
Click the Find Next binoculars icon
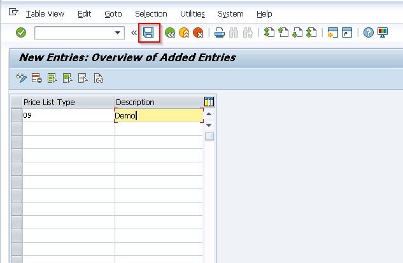click(248, 33)
